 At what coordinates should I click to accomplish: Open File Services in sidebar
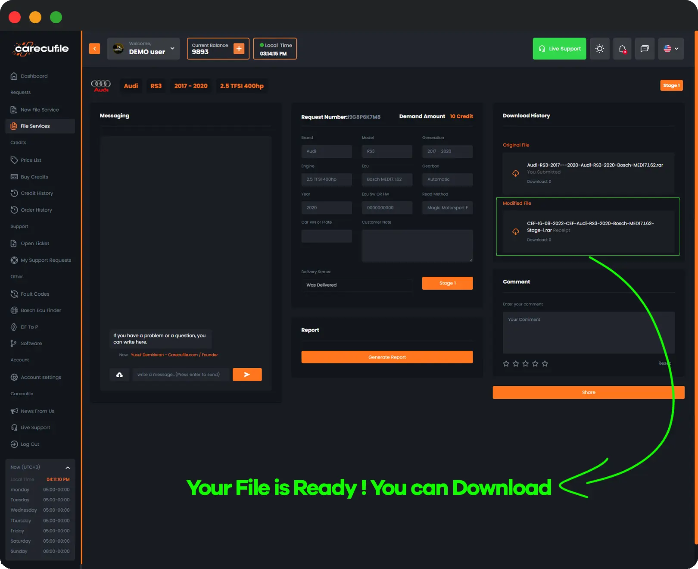click(35, 126)
